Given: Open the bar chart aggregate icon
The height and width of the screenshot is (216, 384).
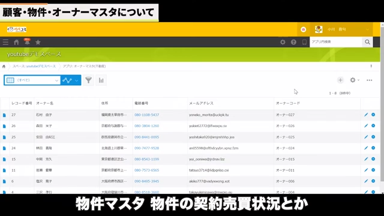Looking at the screenshot, I should point(101,80).
